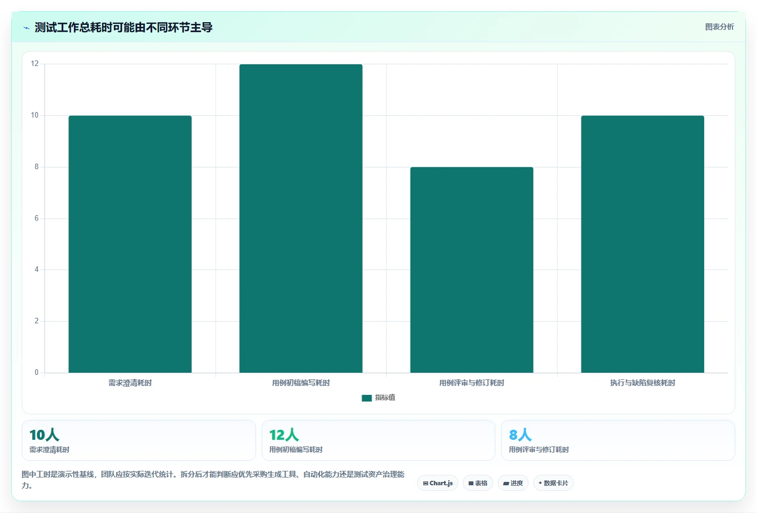Click the y-axis value 8
Screen dimensions: 757x513
[37, 167]
